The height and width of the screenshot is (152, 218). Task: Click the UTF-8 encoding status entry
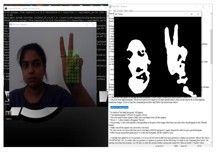[199, 146]
